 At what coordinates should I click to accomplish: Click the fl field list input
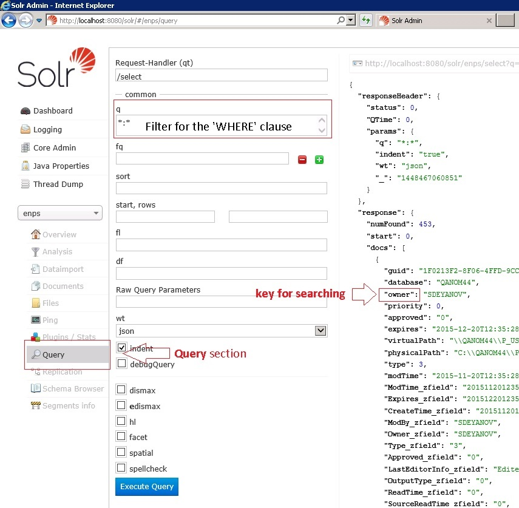coord(222,245)
